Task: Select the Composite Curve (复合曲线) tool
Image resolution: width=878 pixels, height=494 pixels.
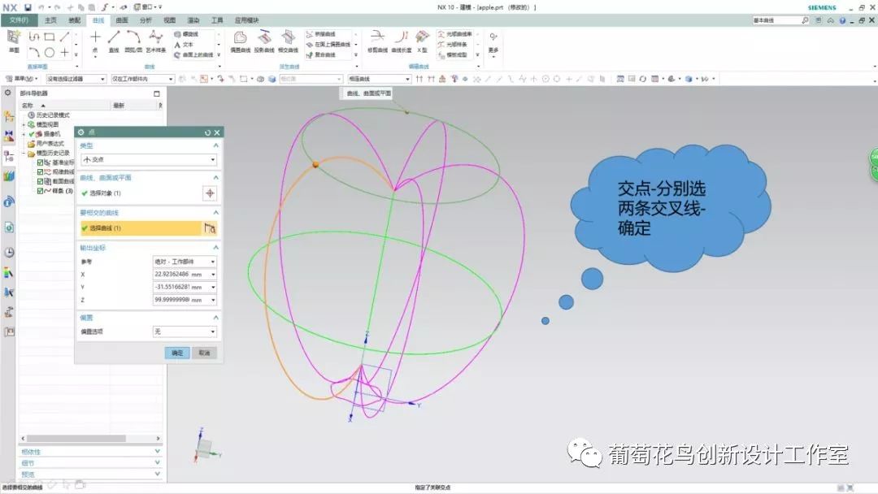Action: coord(321,54)
